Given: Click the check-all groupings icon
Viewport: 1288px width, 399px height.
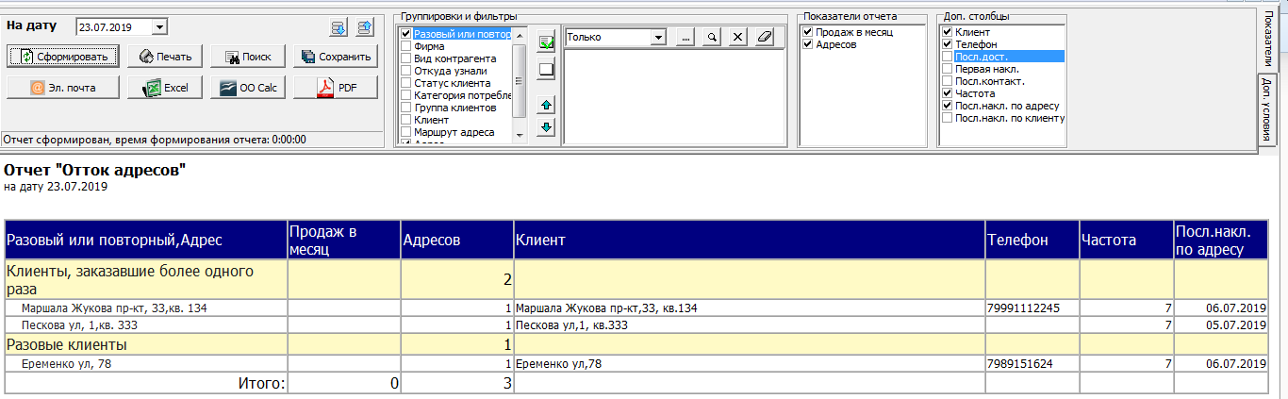Looking at the screenshot, I should coord(546,42).
